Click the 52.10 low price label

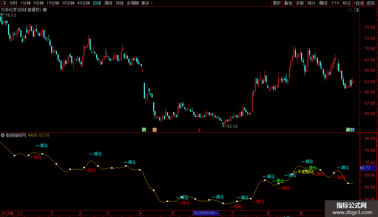(x=232, y=126)
